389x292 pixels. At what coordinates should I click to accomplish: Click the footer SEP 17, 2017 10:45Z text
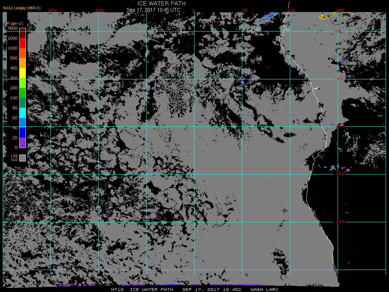(212, 290)
